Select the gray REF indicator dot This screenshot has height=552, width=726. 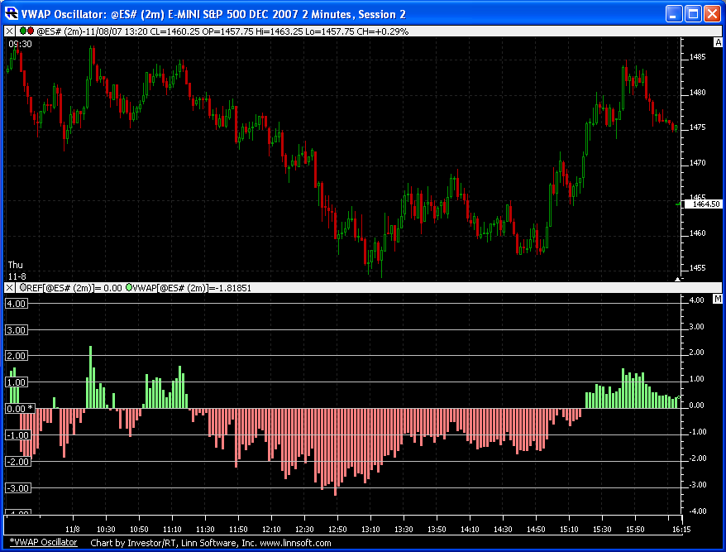23,287
